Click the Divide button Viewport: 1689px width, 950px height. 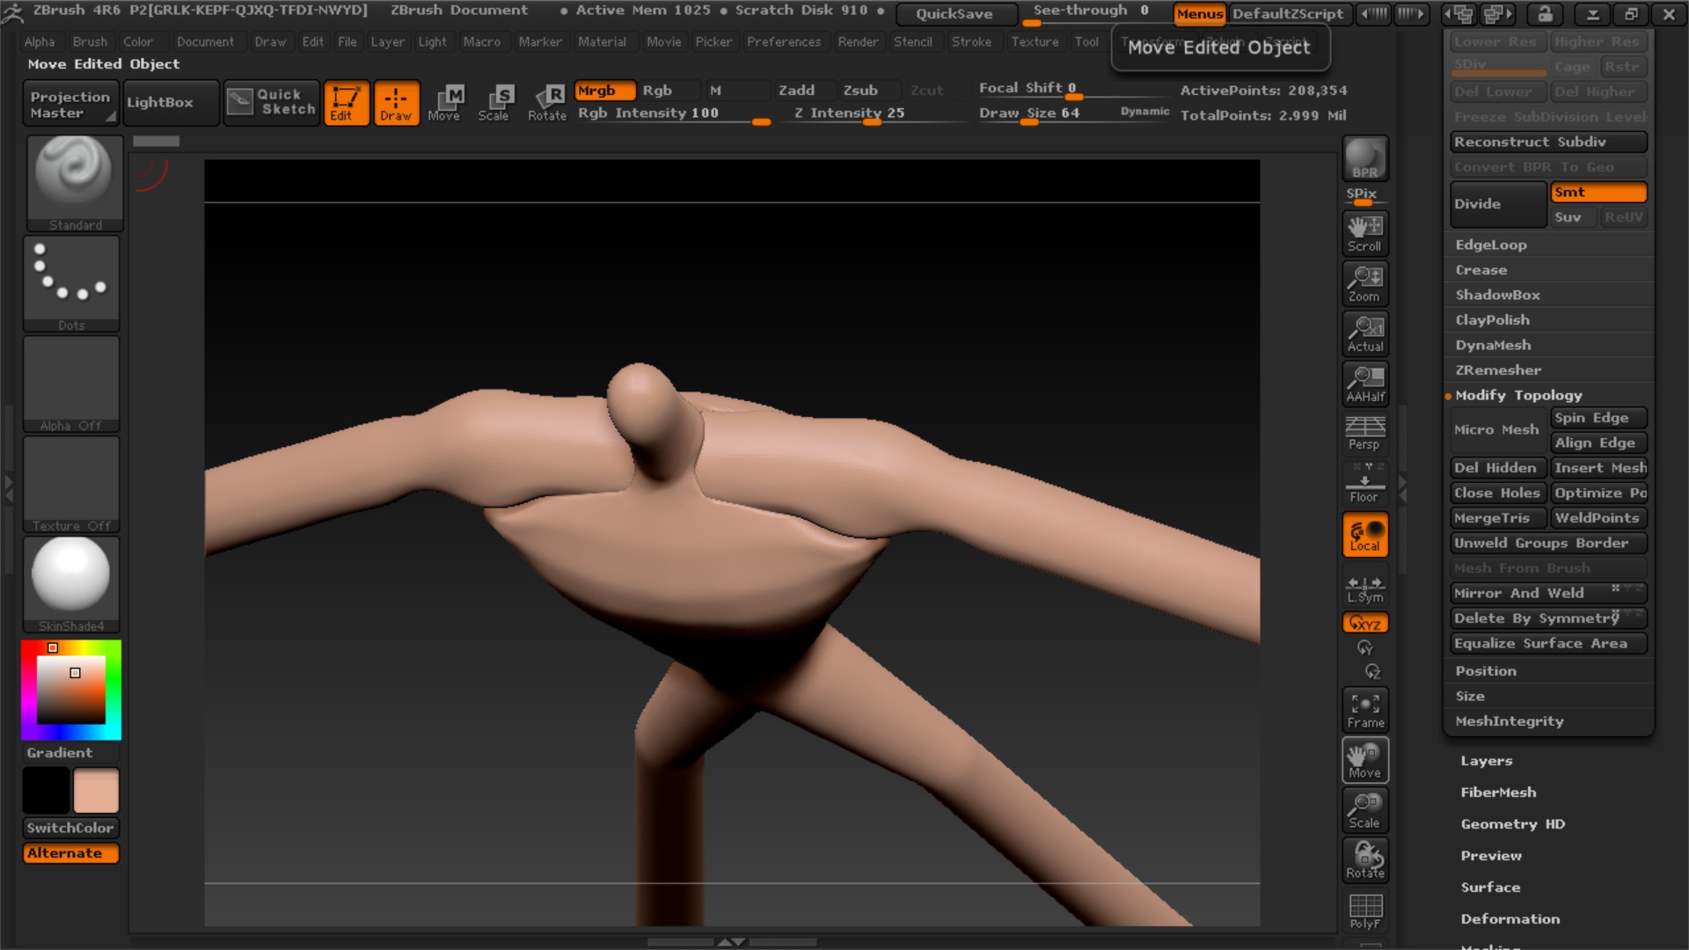tap(1498, 204)
